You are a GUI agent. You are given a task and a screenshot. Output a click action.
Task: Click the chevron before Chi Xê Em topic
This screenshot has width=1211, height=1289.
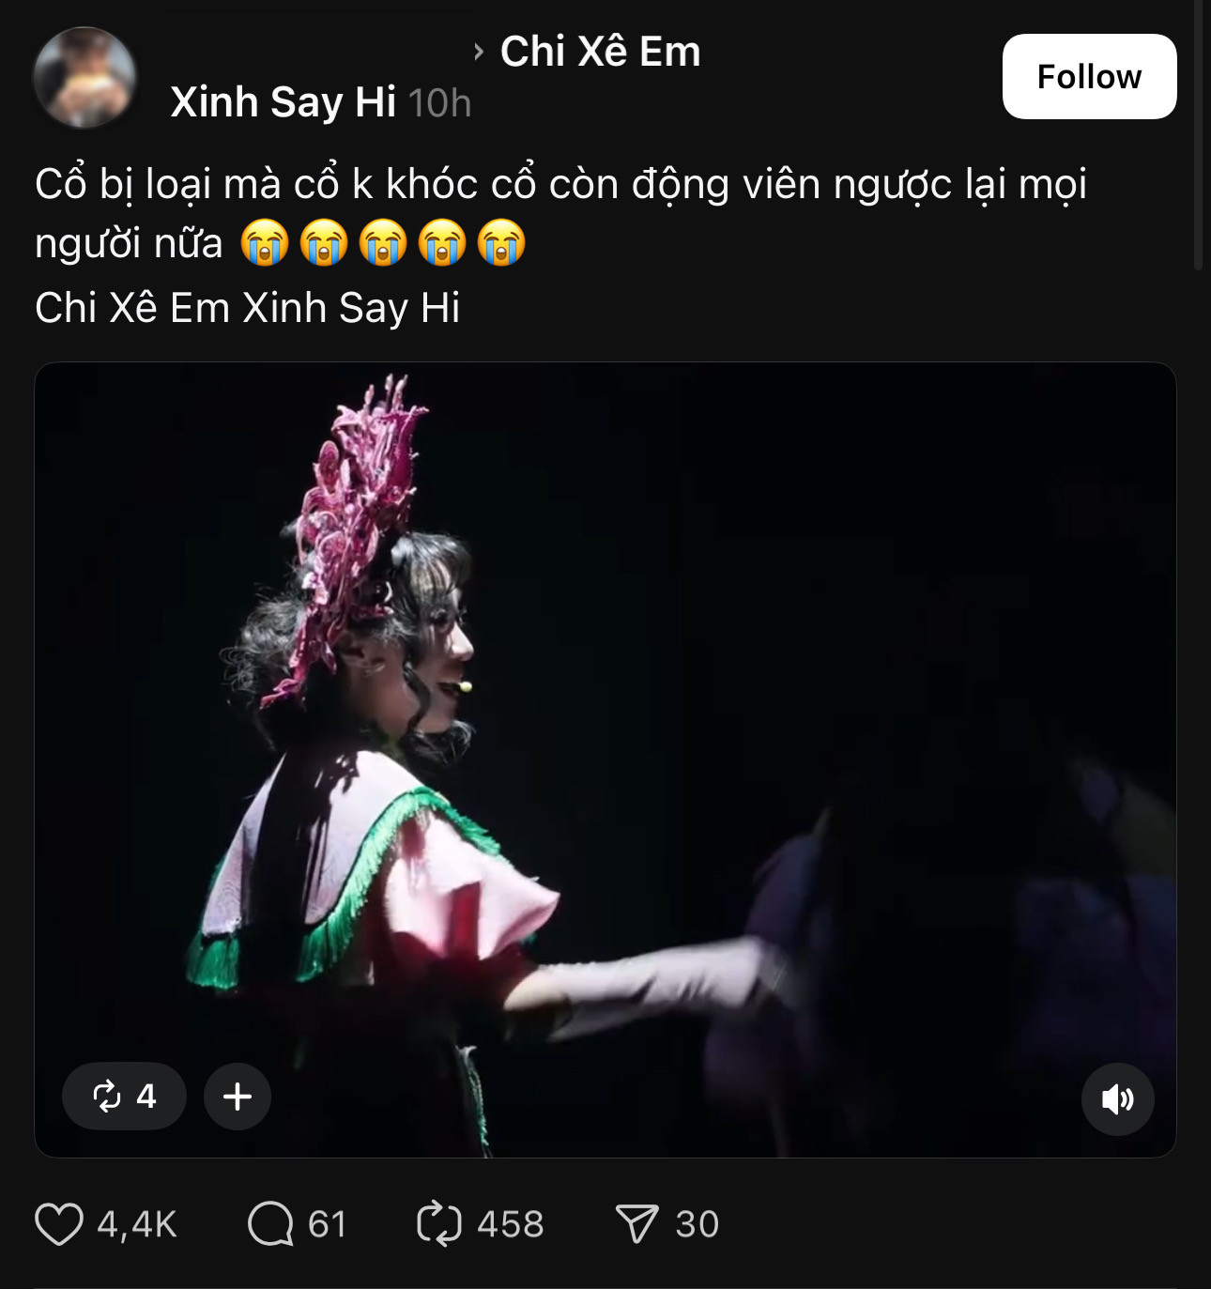point(479,52)
